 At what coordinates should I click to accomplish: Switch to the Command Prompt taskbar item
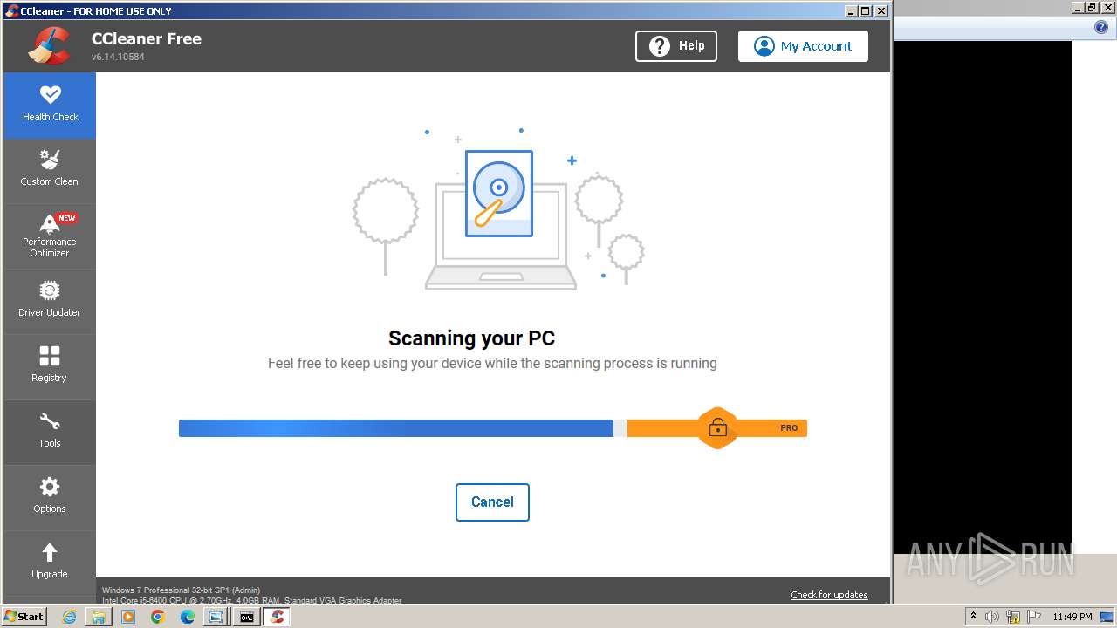(247, 617)
